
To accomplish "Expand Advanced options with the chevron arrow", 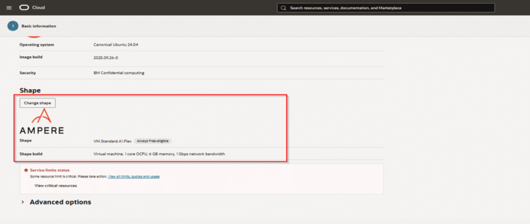I will pos(23,202).
